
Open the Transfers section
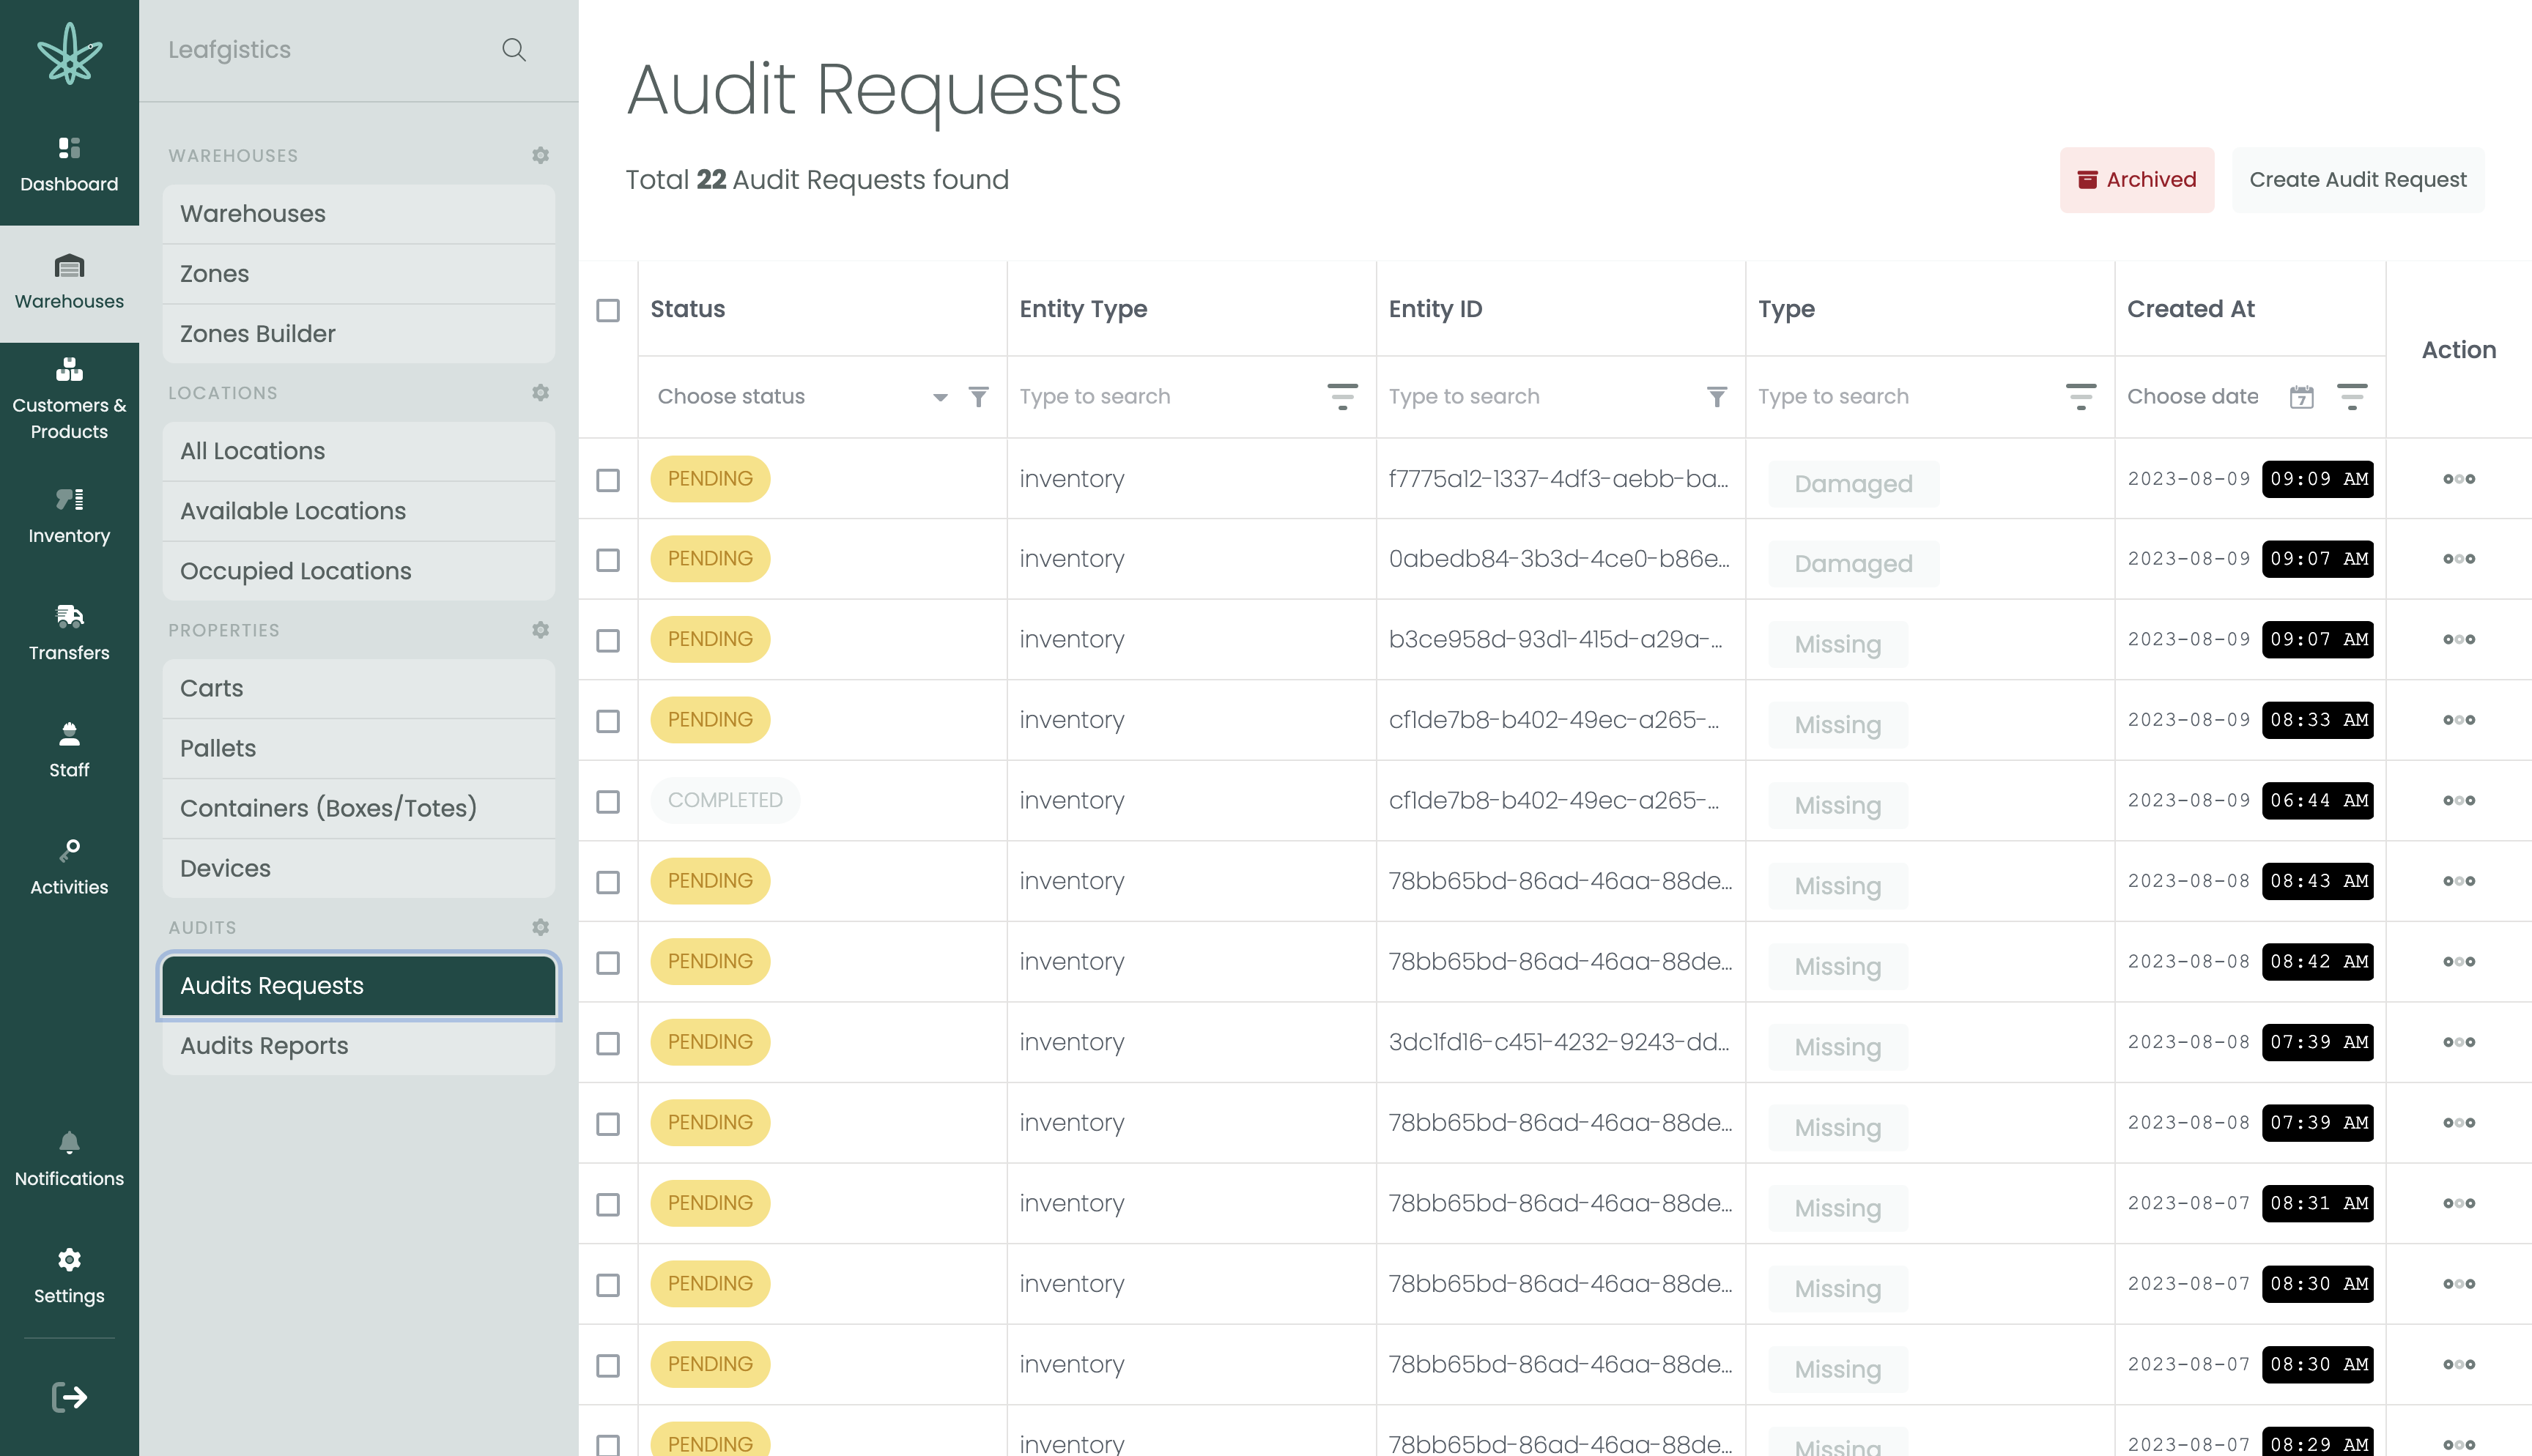69,634
